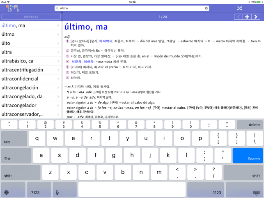This screenshot has height=198, width=264.
Task: Go to the next entry arrow
Action: coord(256,17)
